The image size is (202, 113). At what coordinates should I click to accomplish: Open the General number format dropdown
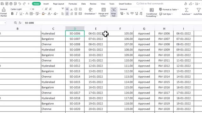pyautogui.click(x=131, y=9)
